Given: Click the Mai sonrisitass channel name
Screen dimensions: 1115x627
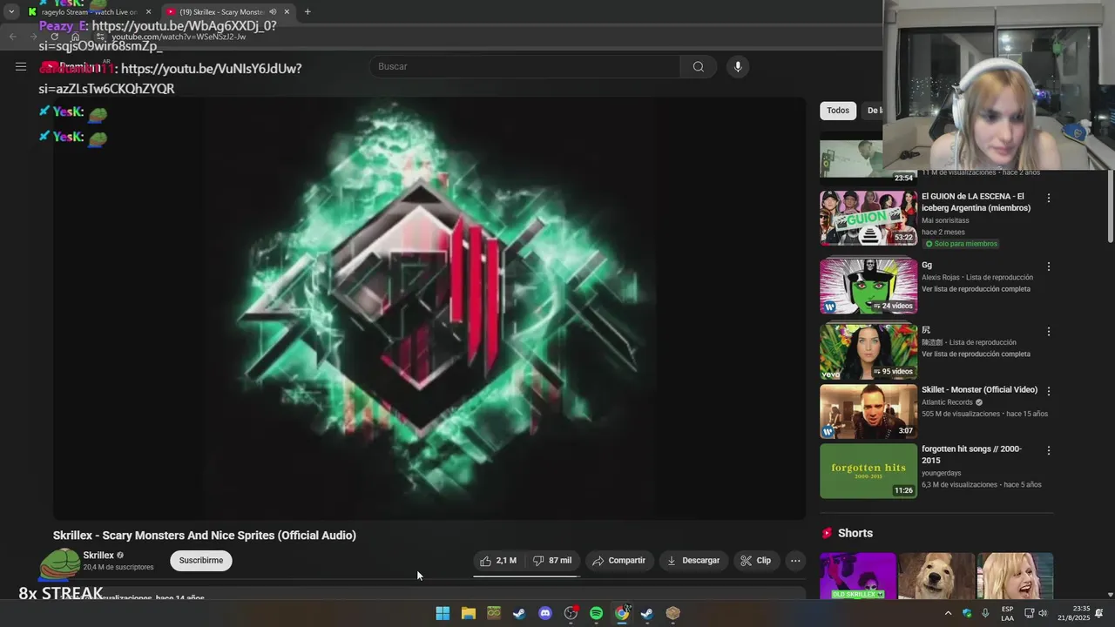Looking at the screenshot, I should coord(945,220).
